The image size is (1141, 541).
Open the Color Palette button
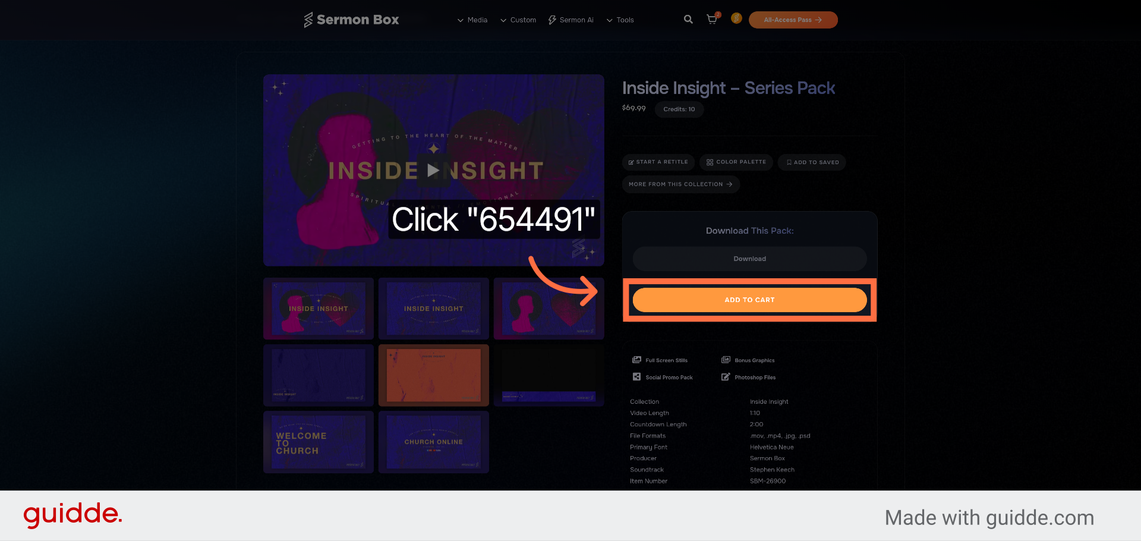(736, 162)
